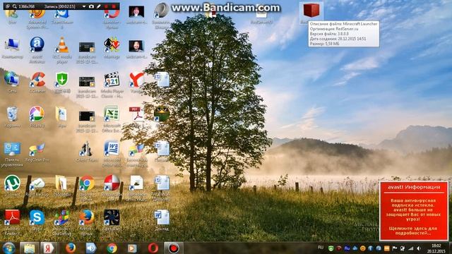Launch the Chess Titans game shortcut

tap(86, 149)
